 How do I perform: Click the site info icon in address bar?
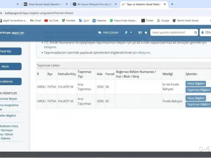1,13
